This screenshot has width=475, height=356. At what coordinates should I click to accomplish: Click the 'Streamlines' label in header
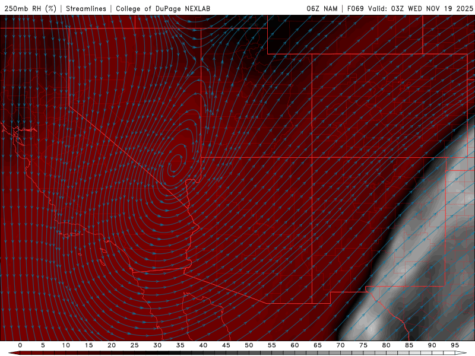click(86, 8)
